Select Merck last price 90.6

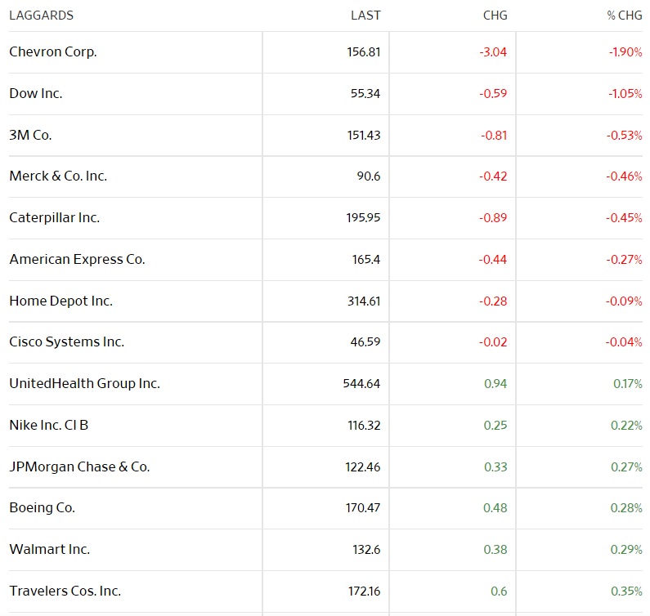tap(369, 176)
